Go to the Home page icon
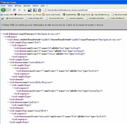This screenshot has height=124, width=127. pos(25,10)
